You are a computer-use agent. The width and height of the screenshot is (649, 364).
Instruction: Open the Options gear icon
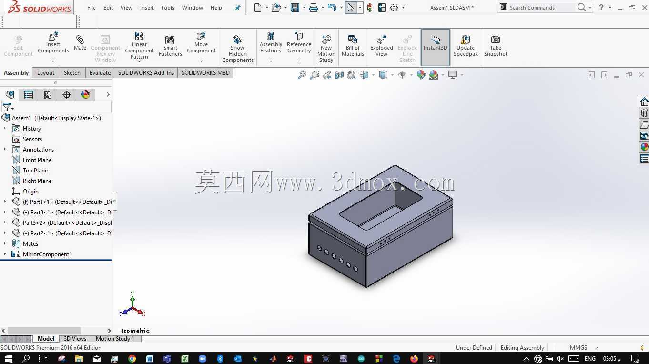[394, 8]
